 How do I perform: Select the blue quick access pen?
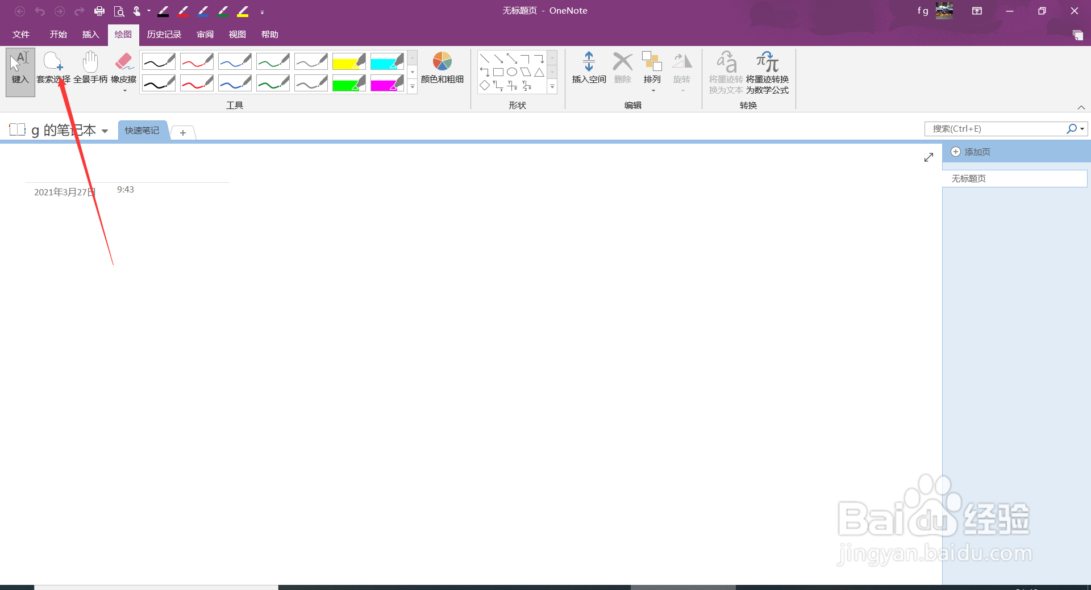(x=203, y=11)
